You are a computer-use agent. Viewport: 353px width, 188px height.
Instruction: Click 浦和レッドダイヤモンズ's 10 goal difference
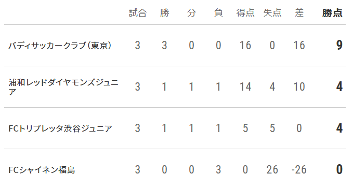click(299, 87)
